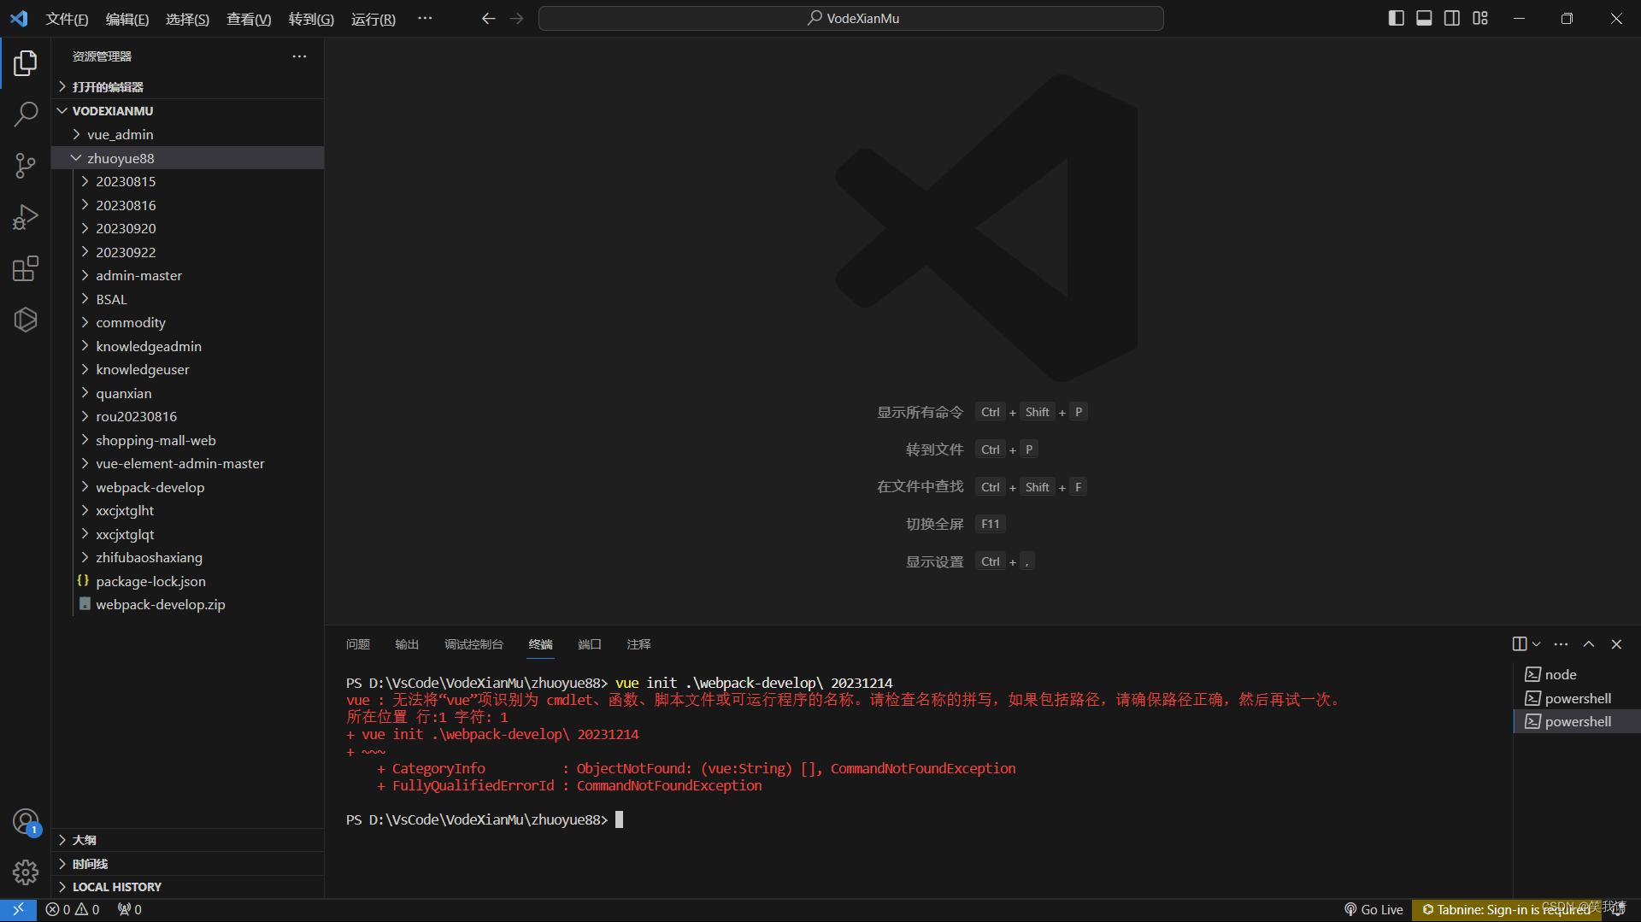Open the Customize Layout icon

[x=1479, y=17]
